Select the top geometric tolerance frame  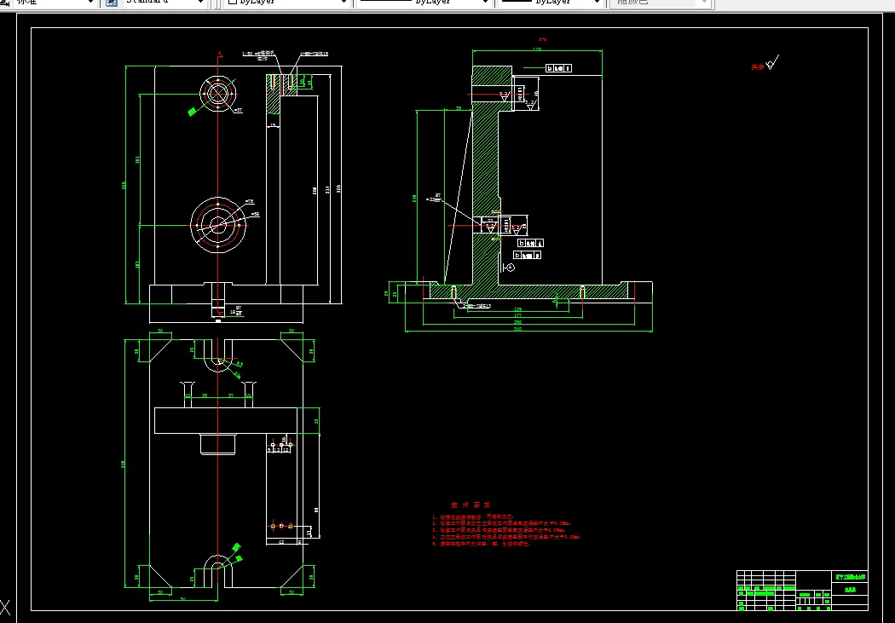click(x=559, y=68)
